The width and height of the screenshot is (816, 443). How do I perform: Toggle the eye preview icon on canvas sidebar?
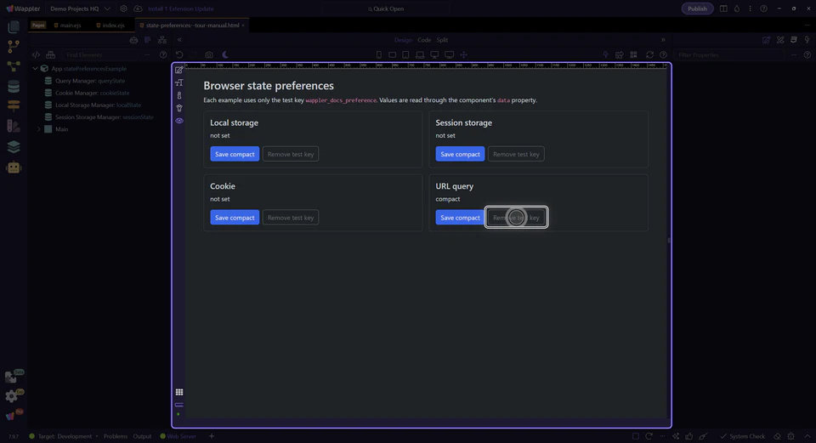pyautogui.click(x=179, y=121)
